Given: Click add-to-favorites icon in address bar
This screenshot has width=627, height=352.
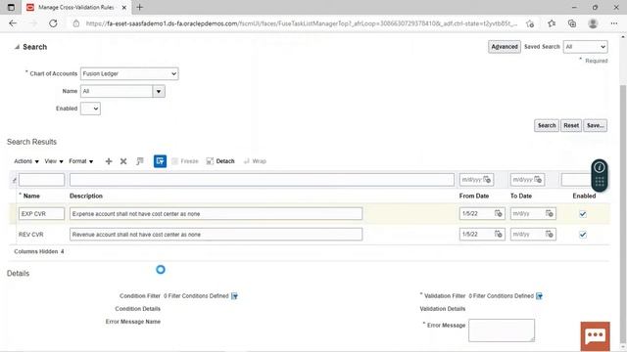Looking at the screenshot, I should (530, 23).
